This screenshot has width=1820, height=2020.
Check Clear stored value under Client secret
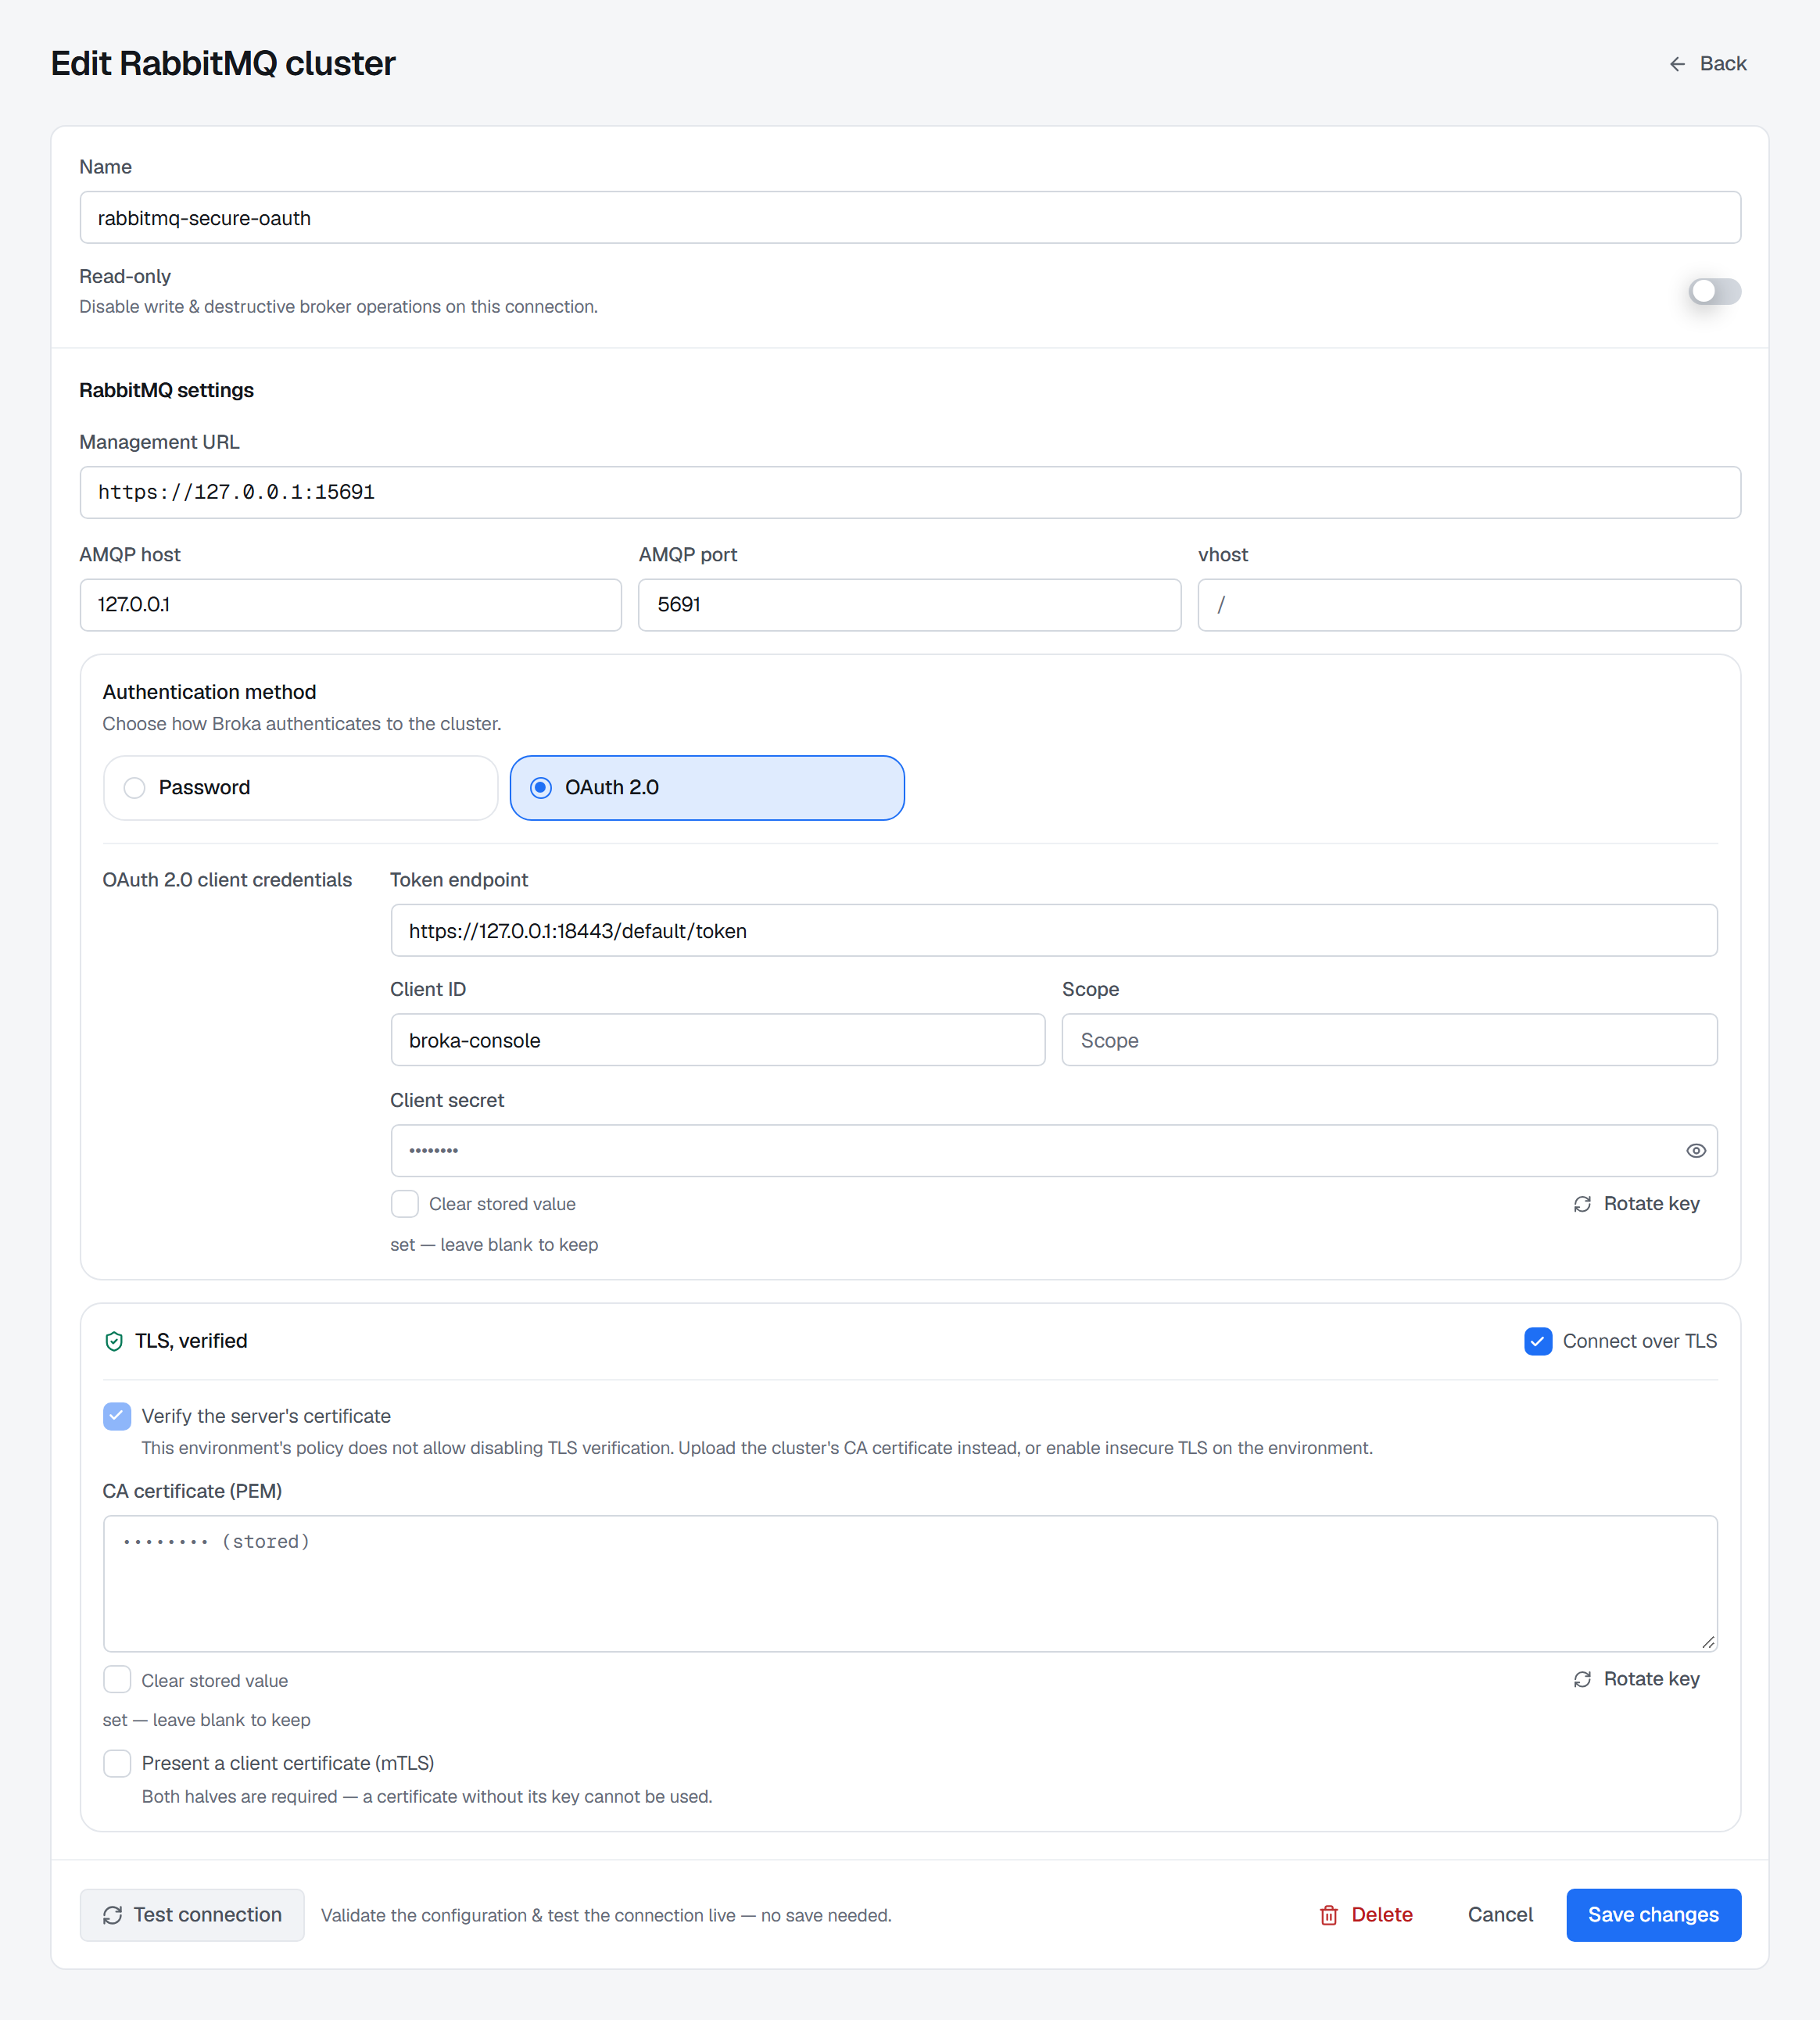coord(405,1204)
